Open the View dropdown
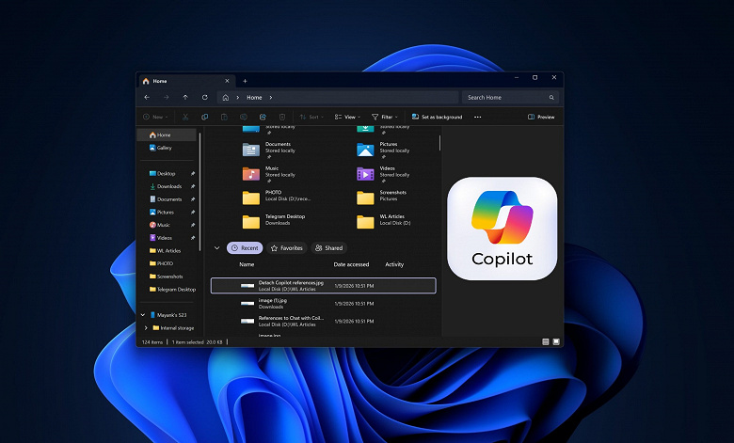Image resolution: width=734 pixels, height=443 pixels. [347, 117]
